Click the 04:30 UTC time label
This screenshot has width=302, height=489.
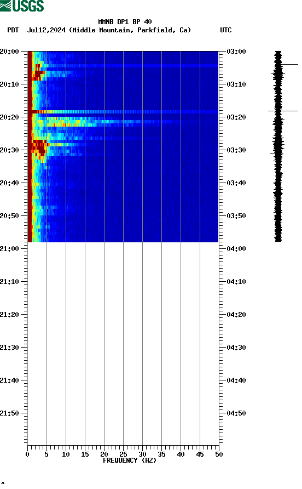[236, 348]
